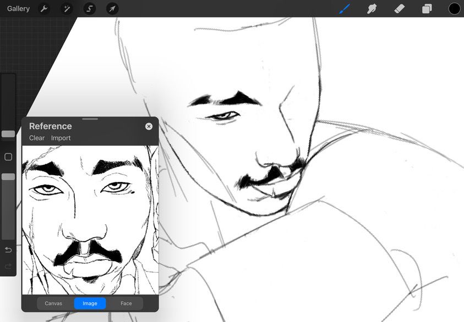Open the Layers panel

point(427,9)
